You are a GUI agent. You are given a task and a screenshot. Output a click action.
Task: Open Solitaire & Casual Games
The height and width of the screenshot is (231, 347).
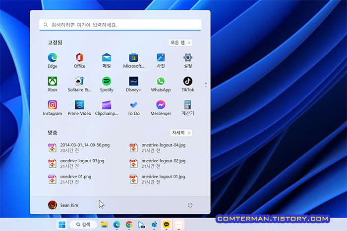[x=79, y=84]
